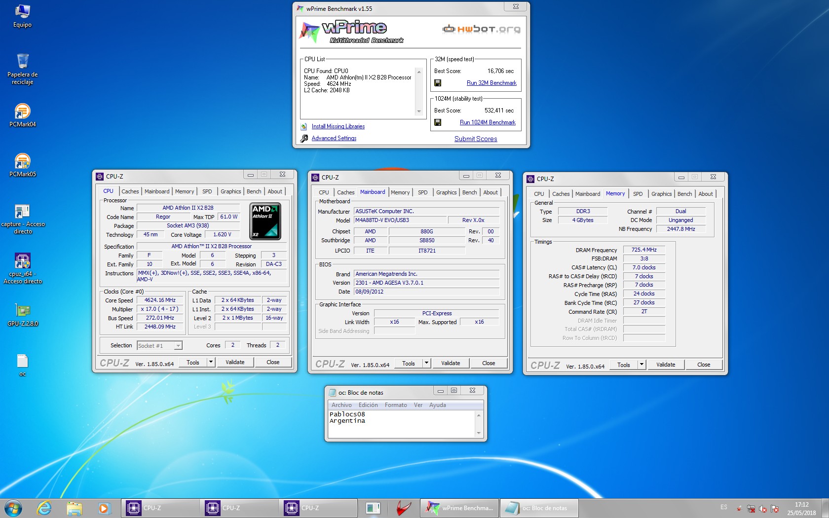
Task: Open Papelera de reciclaje icon
Action: click(x=22, y=69)
